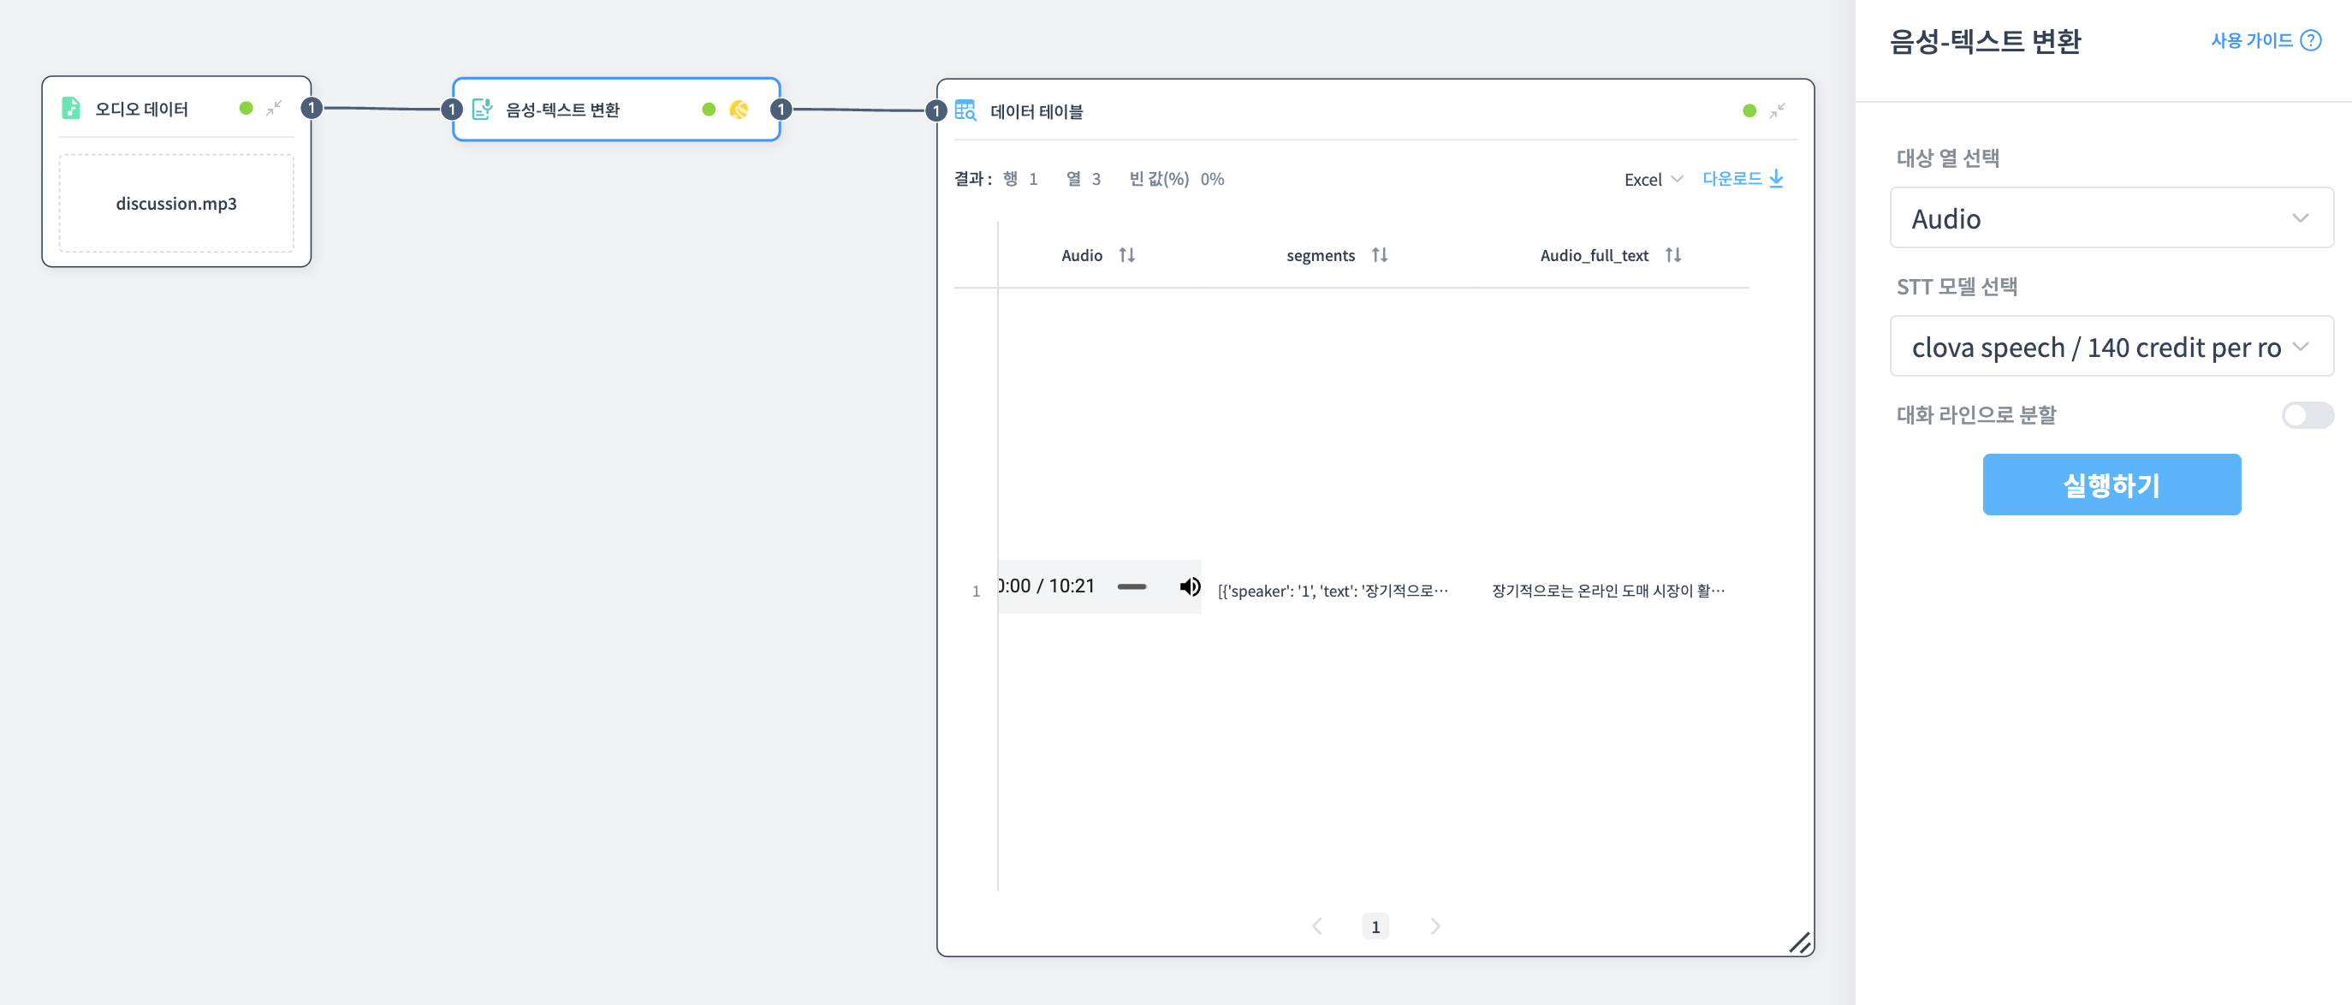The width and height of the screenshot is (2352, 1005).
Task: Collapse the audio data node
Action: tap(274, 108)
